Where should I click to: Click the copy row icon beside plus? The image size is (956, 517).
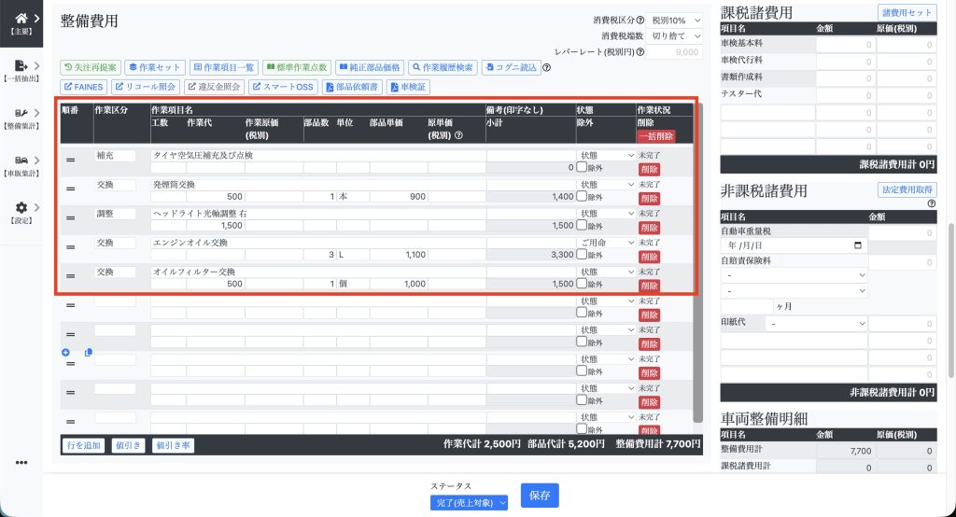point(88,352)
